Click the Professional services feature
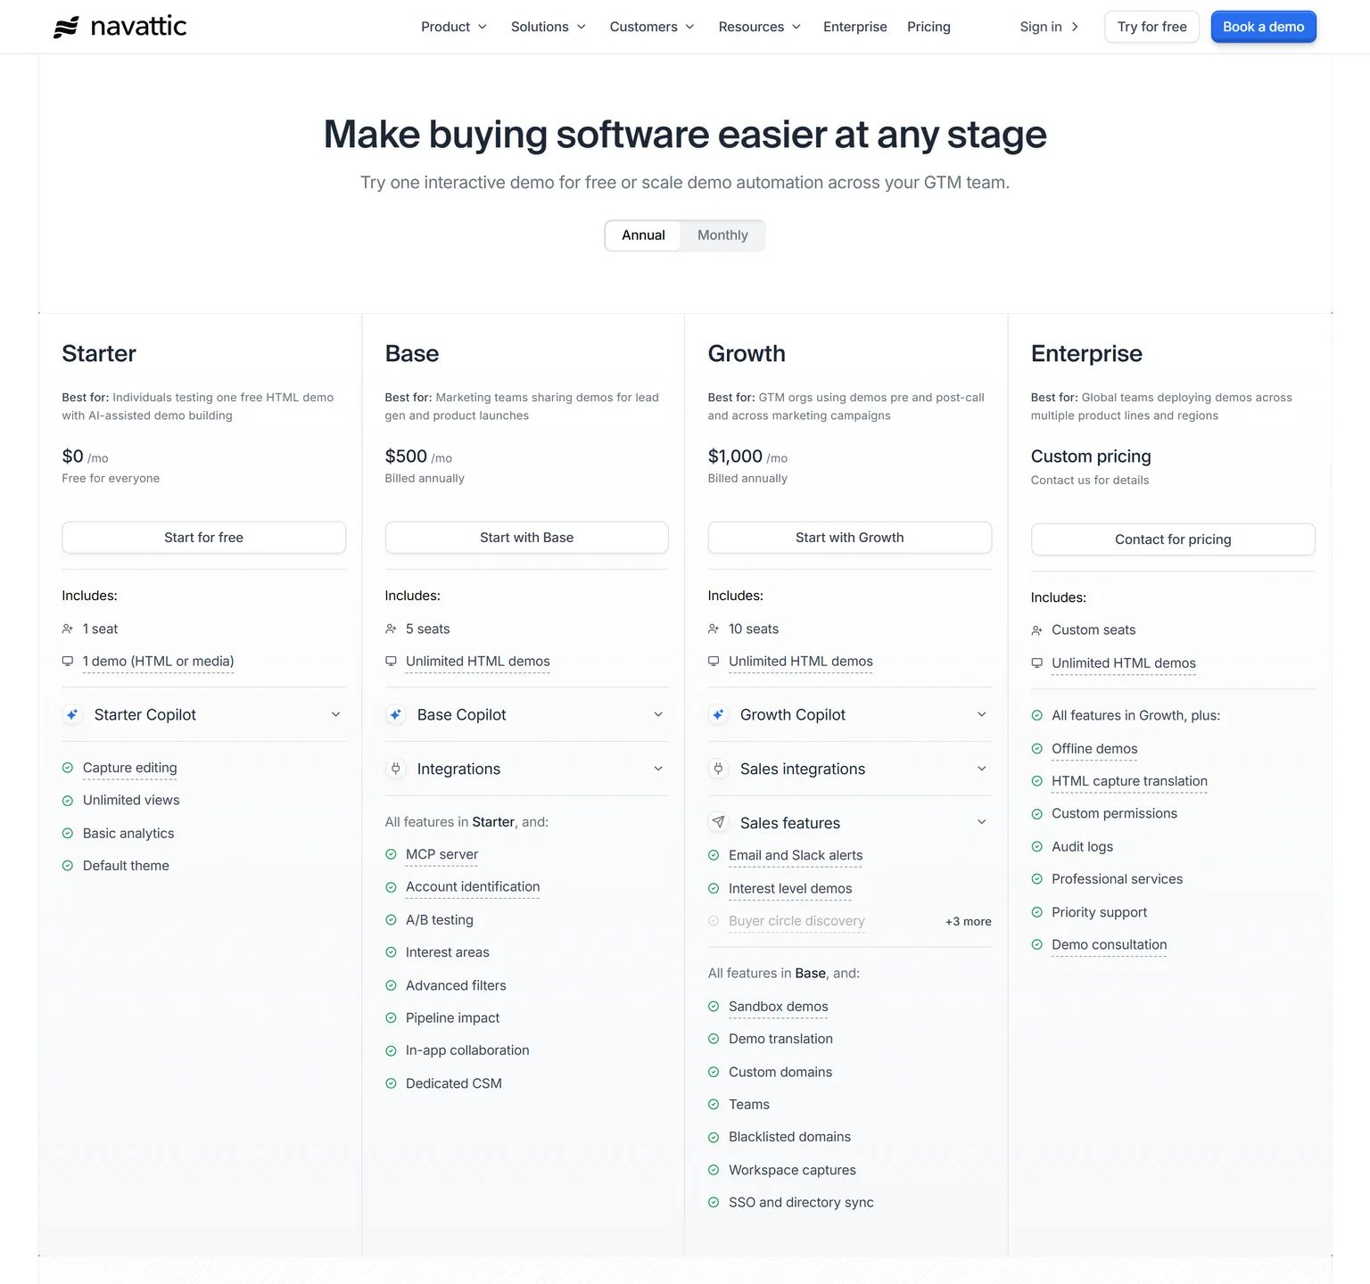 pos(1117,879)
